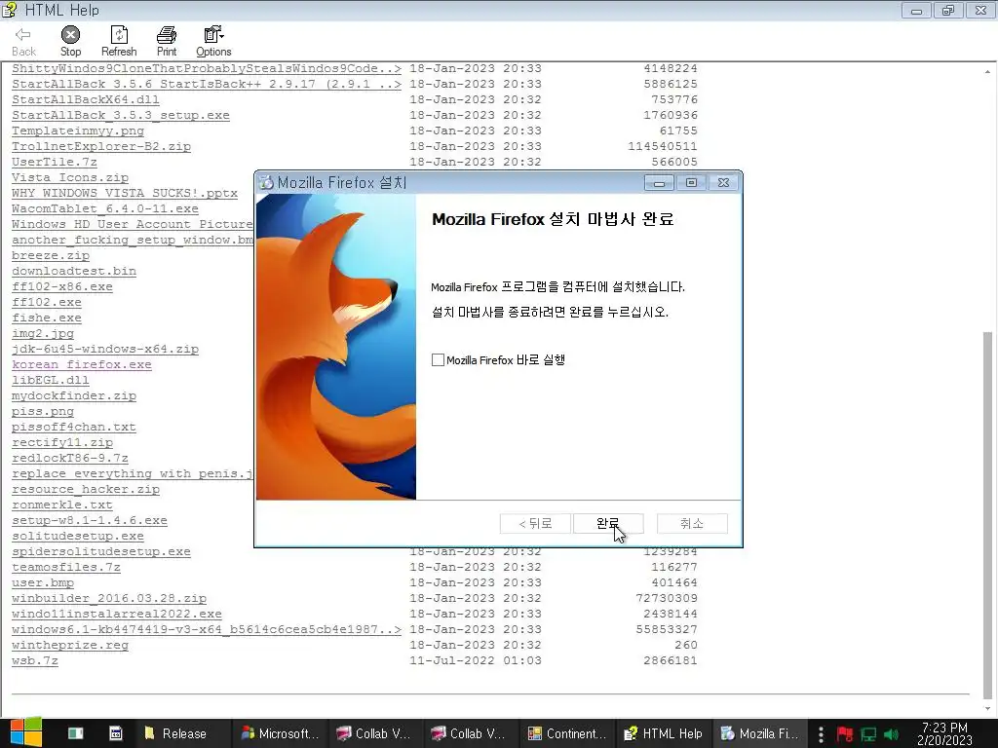The image size is (998, 748).
Task: Tick the 'Mozilla Firefox 바로 실행' checkbox
Action: [x=438, y=360]
